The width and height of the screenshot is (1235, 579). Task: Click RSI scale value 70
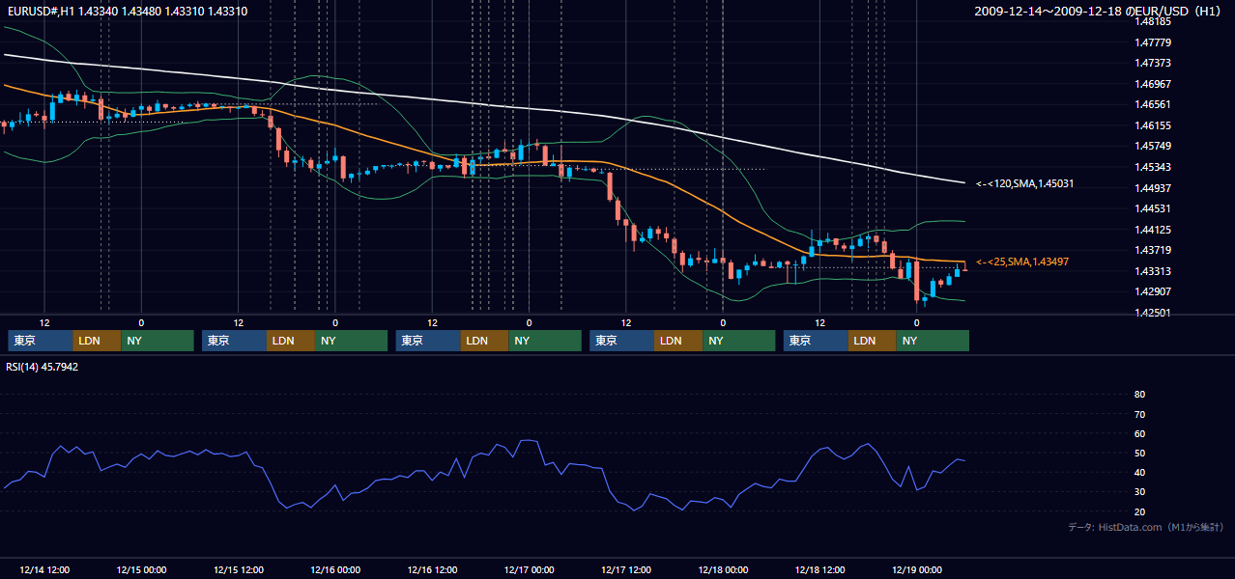pyautogui.click(x=1139, y=414)
